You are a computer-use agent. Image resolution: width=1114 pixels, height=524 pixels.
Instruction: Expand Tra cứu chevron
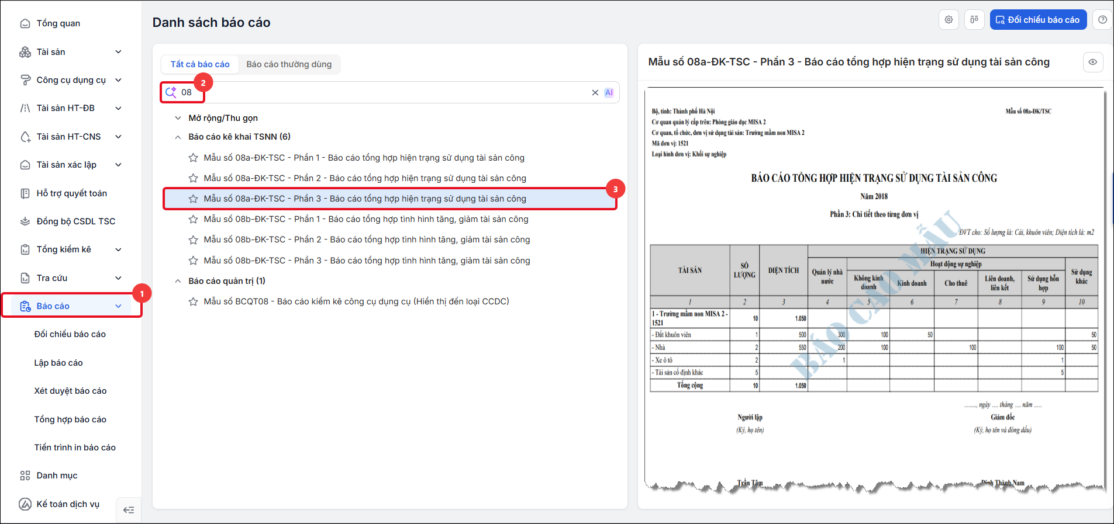click(118, 278)
